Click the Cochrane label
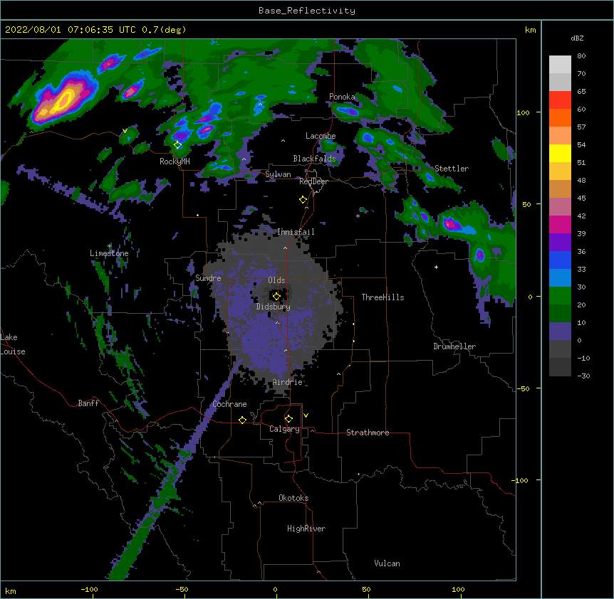614x599 pixels. point(229,404)
